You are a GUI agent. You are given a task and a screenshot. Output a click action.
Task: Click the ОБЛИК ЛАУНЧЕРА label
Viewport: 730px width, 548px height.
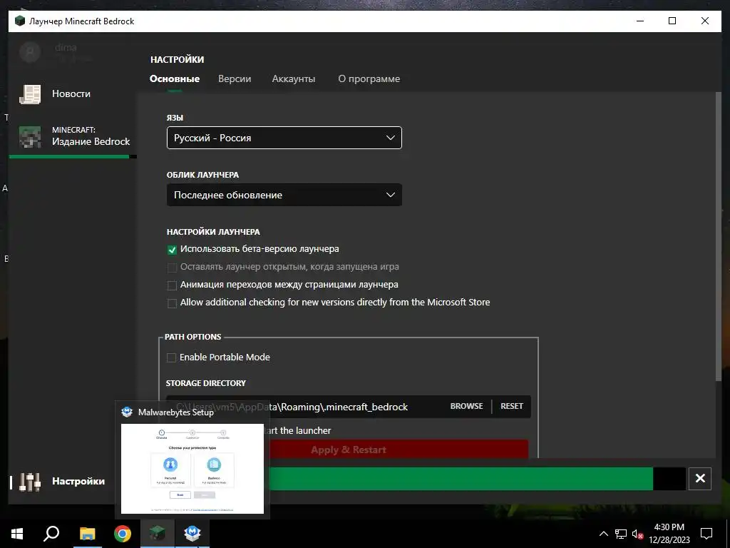202,175
